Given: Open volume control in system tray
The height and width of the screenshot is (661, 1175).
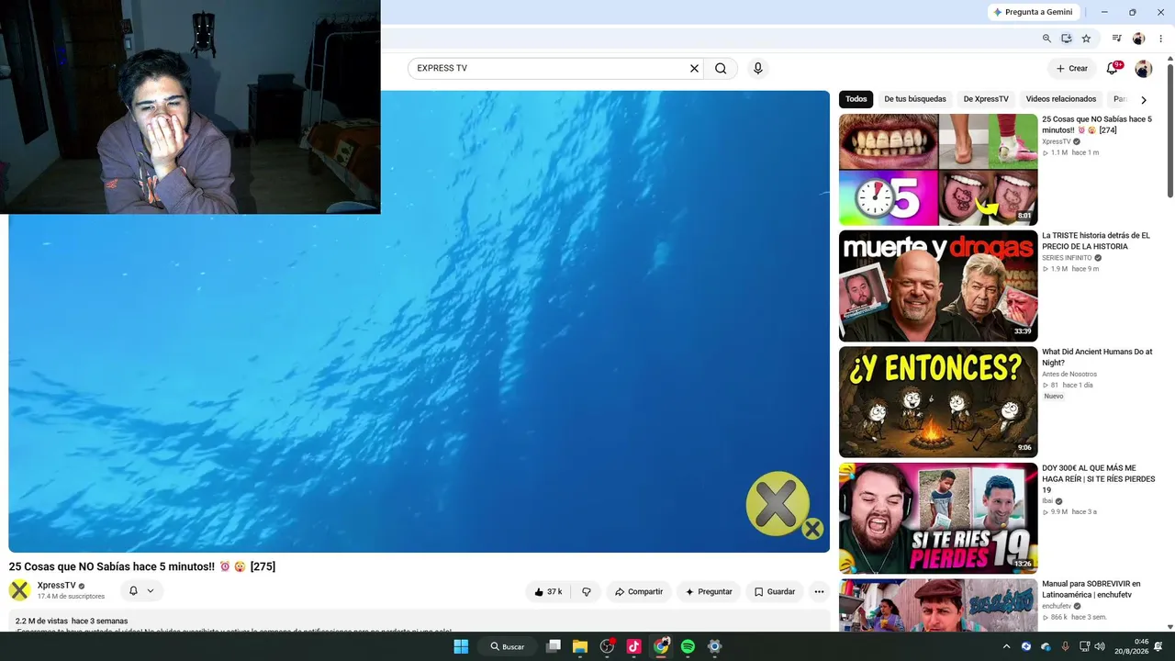Looking at the screenshot, I should click(1100, 646).
